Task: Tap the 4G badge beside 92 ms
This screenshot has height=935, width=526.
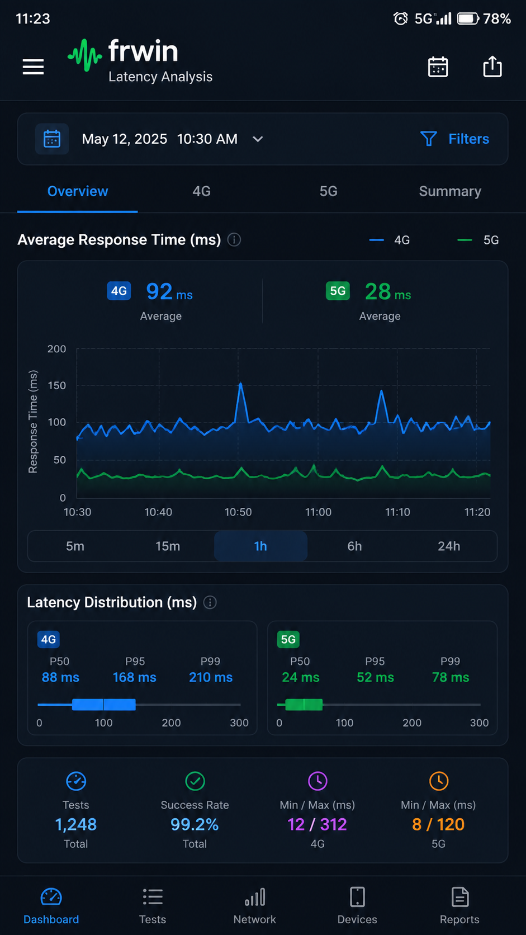Action: pos(119,291)
